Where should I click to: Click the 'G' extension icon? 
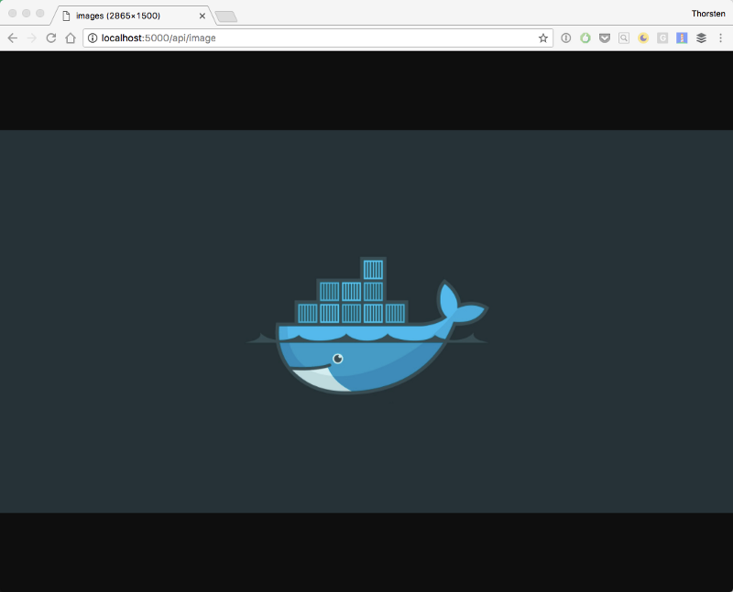(662, 38)
